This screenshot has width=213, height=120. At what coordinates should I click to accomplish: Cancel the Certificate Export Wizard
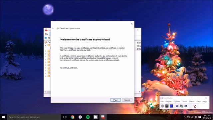point(127,100)
